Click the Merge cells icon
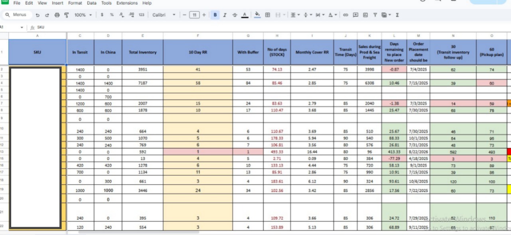The image size is (511, 235). point(278,15)
